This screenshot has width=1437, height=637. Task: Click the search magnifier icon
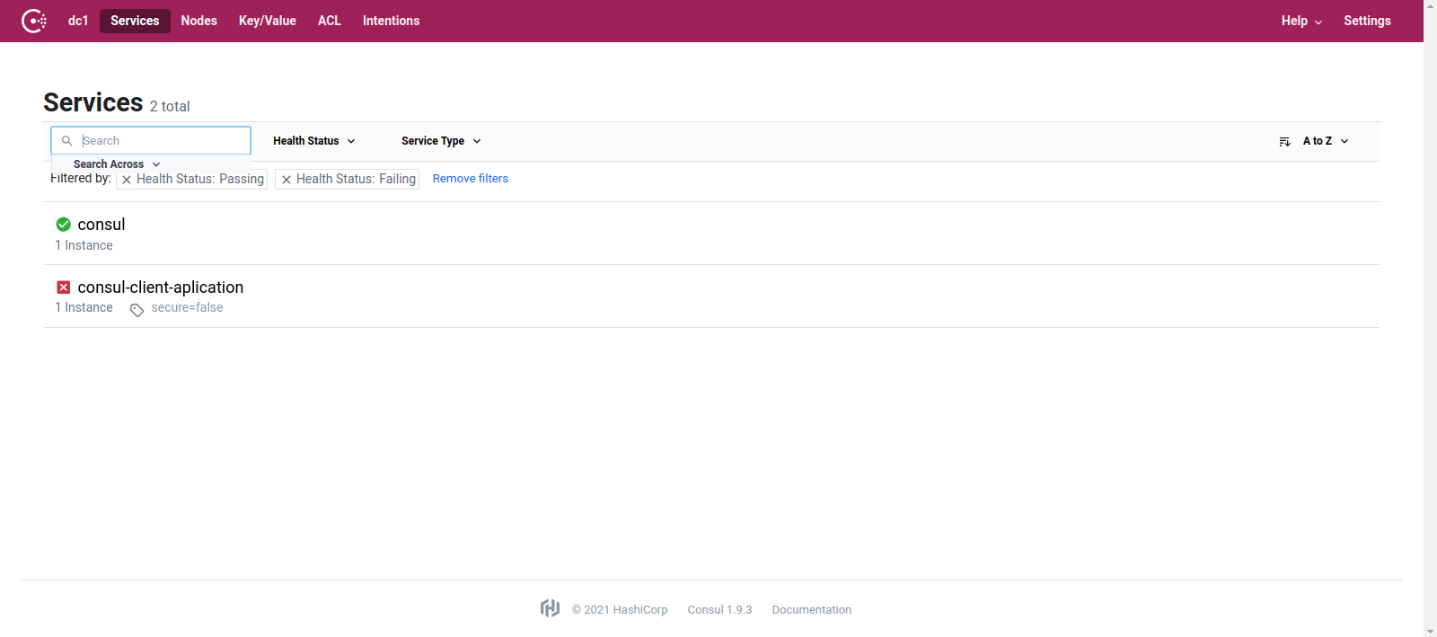(66, 141)
